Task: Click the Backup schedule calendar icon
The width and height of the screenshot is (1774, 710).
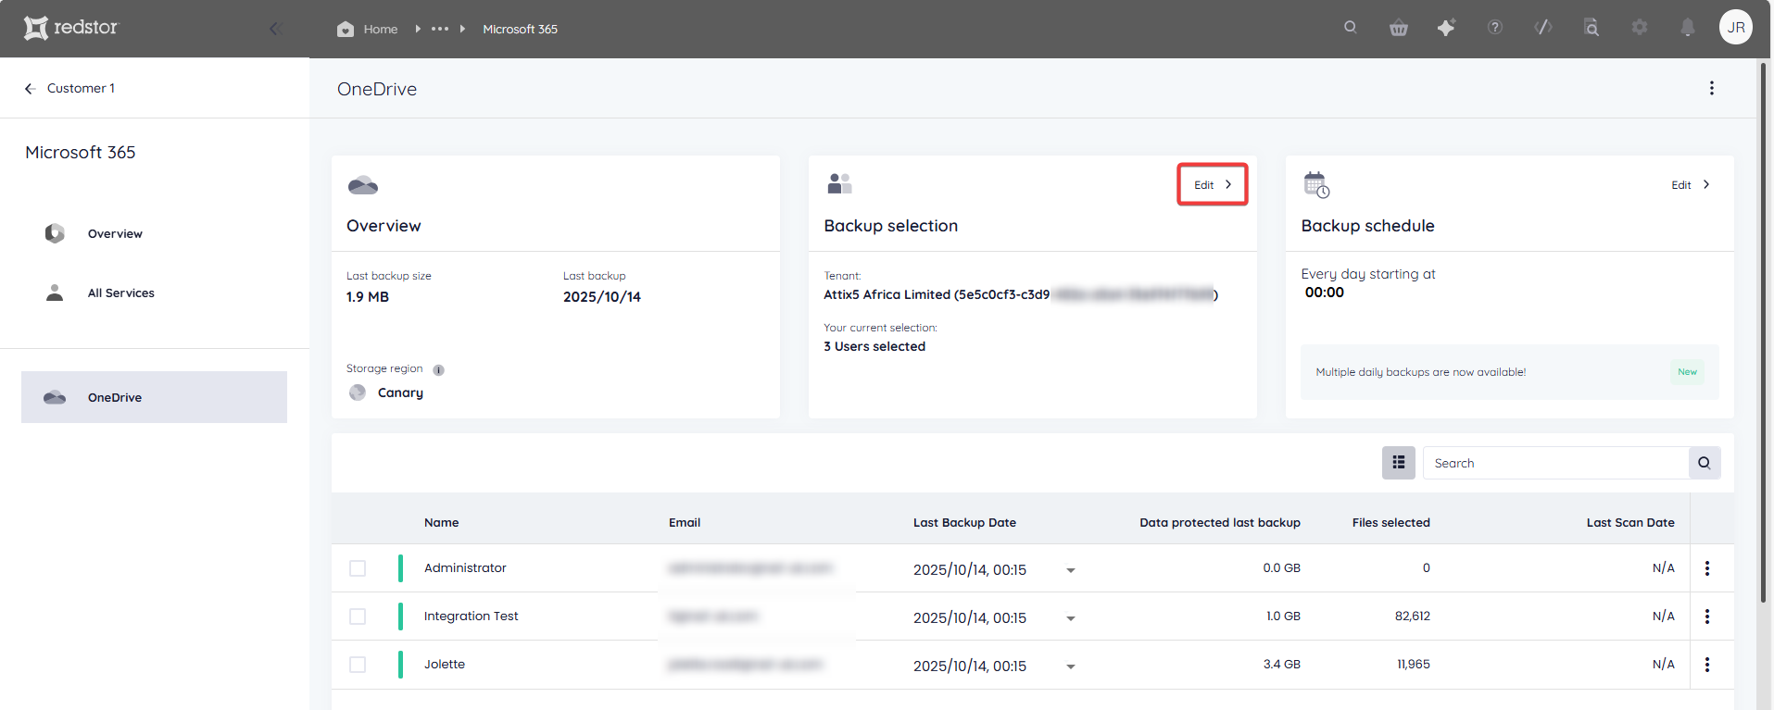Action: tap(1316, 184)
